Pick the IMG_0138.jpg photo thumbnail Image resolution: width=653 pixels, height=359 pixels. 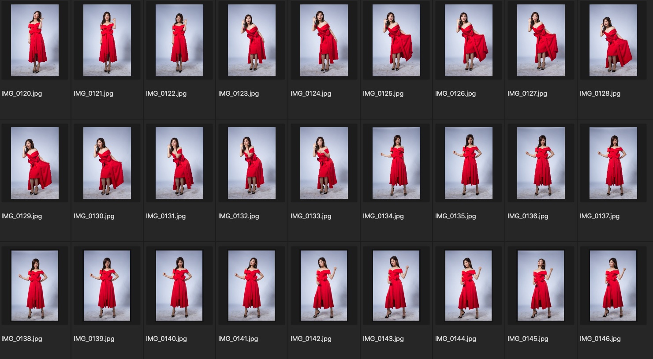click(x=35, y=286)
